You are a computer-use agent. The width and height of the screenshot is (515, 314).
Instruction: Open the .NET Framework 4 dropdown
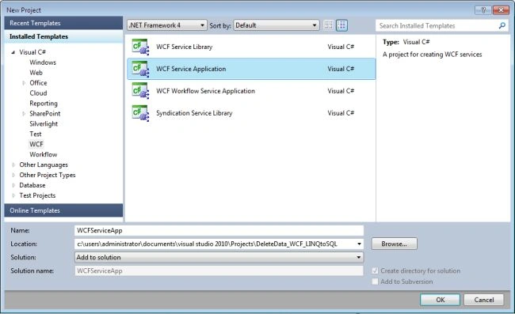pyautogui.click(x=167, y=25)
